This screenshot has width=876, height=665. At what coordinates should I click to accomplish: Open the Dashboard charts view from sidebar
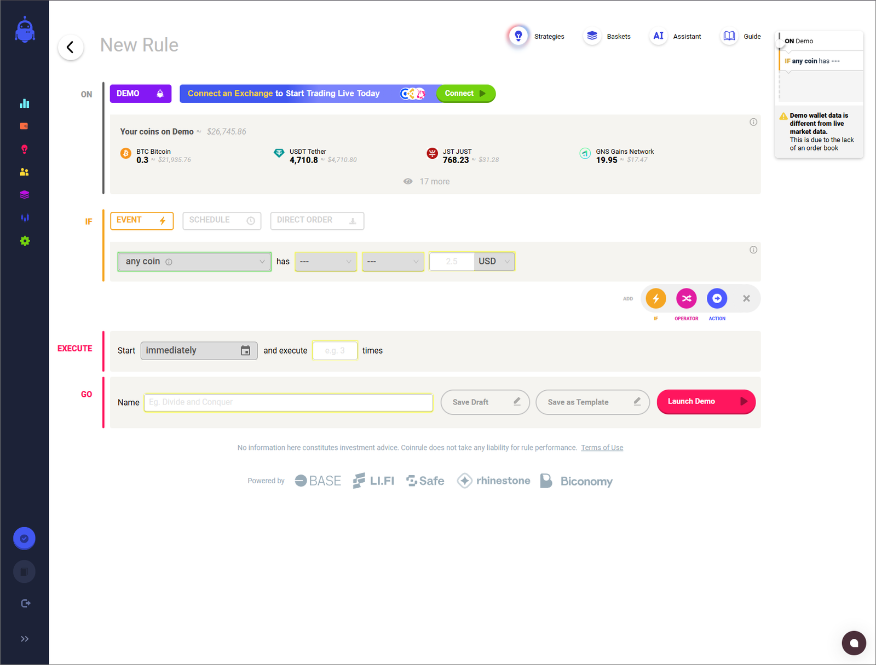(24, 103)
